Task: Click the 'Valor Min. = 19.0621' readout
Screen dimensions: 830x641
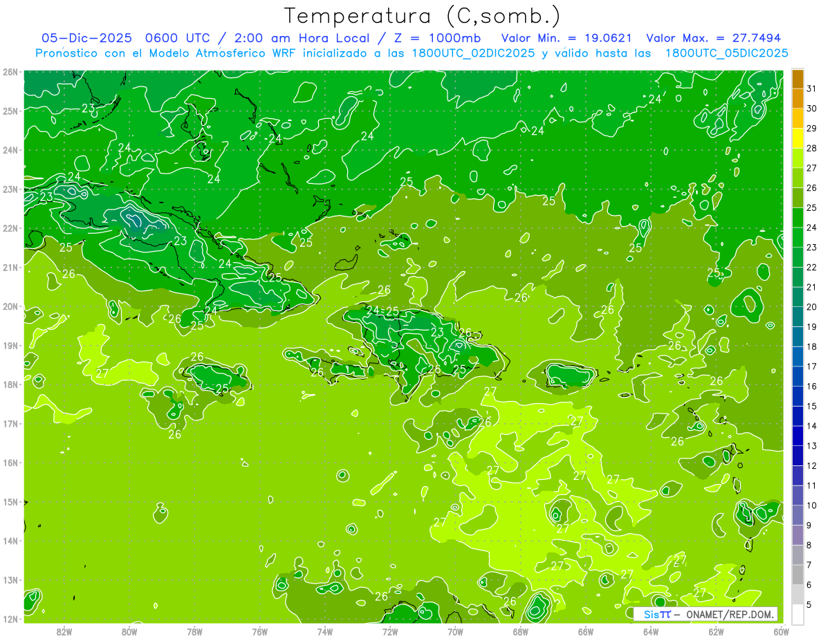Action: (566, 38)
